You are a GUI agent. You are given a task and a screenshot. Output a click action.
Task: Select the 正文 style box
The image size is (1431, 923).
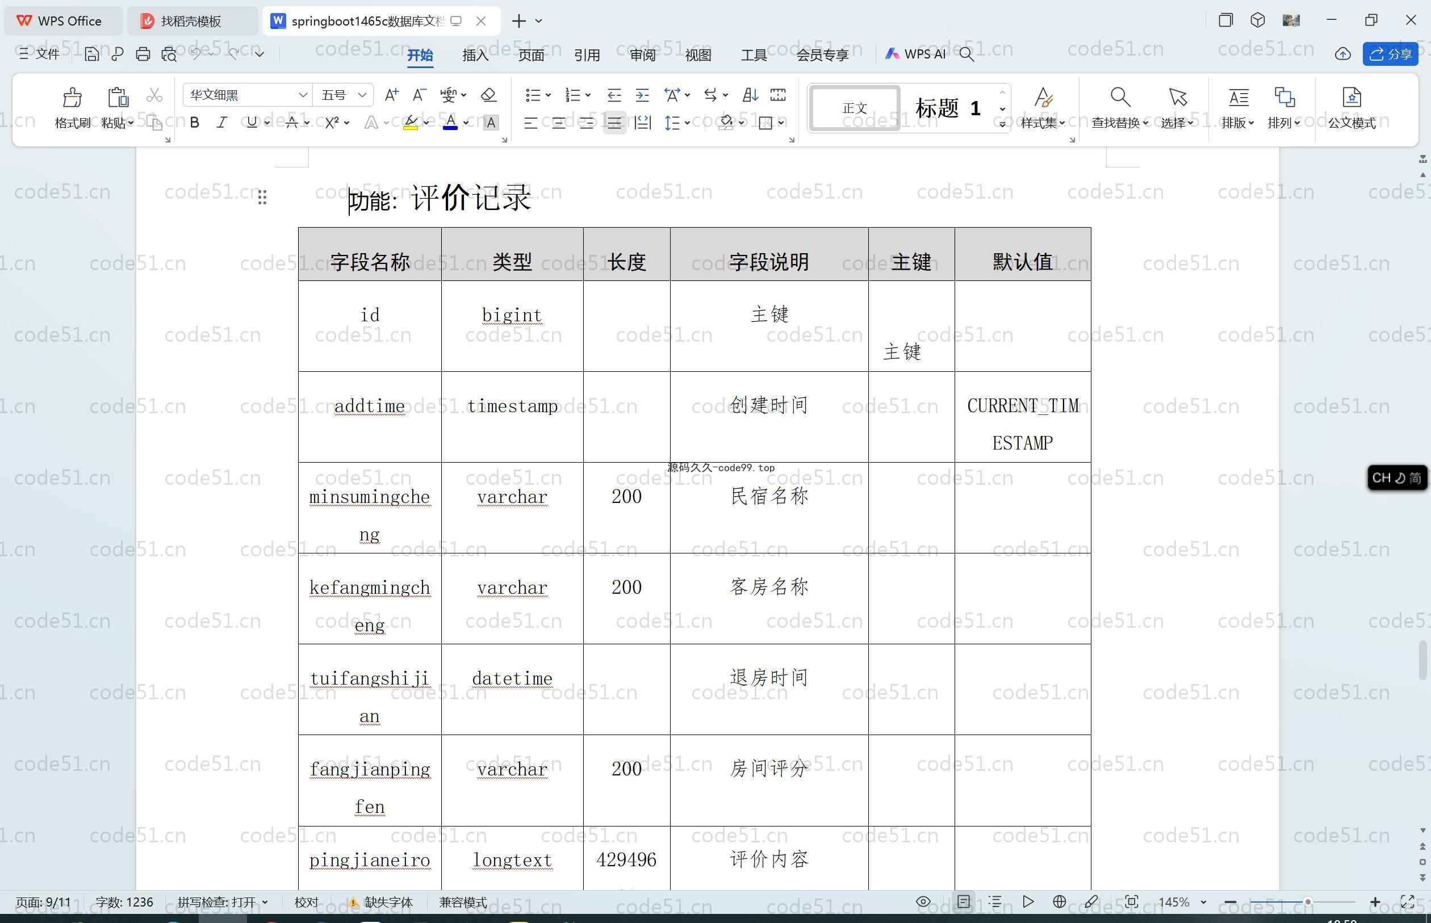pyautogui.click(x=854, y=108)
